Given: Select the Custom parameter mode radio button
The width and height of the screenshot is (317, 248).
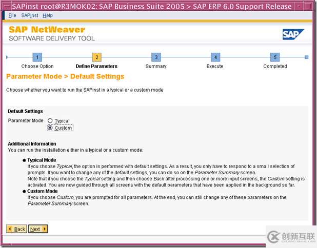Looking at the screenshot, I should (x=50, y=128).
